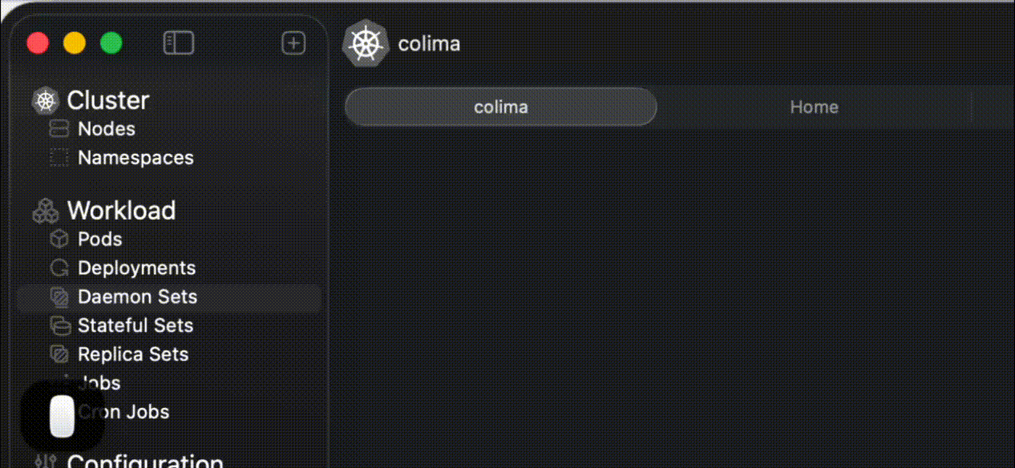Click the Nodes server icon
Viewport: 1015px width, 468px height.
59,129
